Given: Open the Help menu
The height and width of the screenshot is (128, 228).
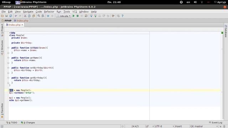Looking at the screenshot, I should (x=94, y=12).
